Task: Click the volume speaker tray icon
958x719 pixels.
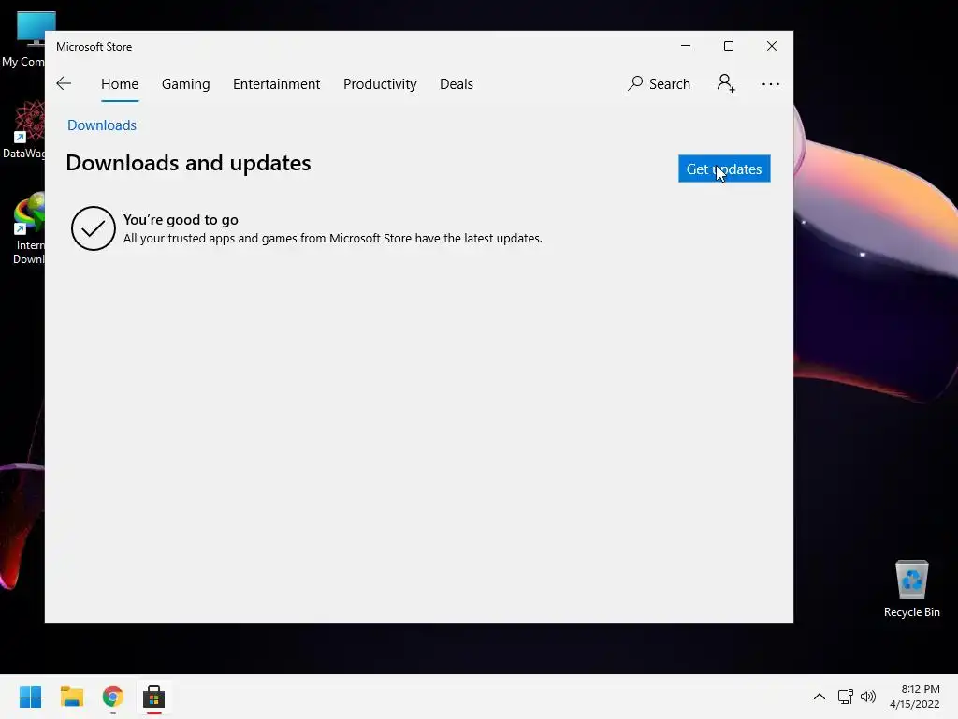Action: [867, 697]
